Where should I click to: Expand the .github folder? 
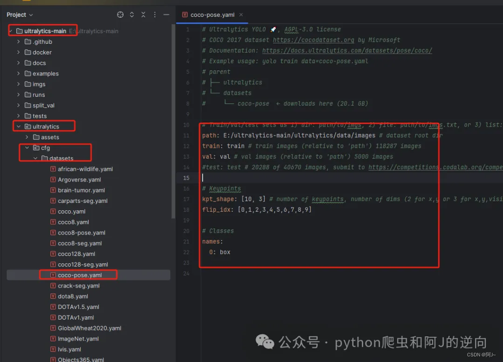point(18,42)
